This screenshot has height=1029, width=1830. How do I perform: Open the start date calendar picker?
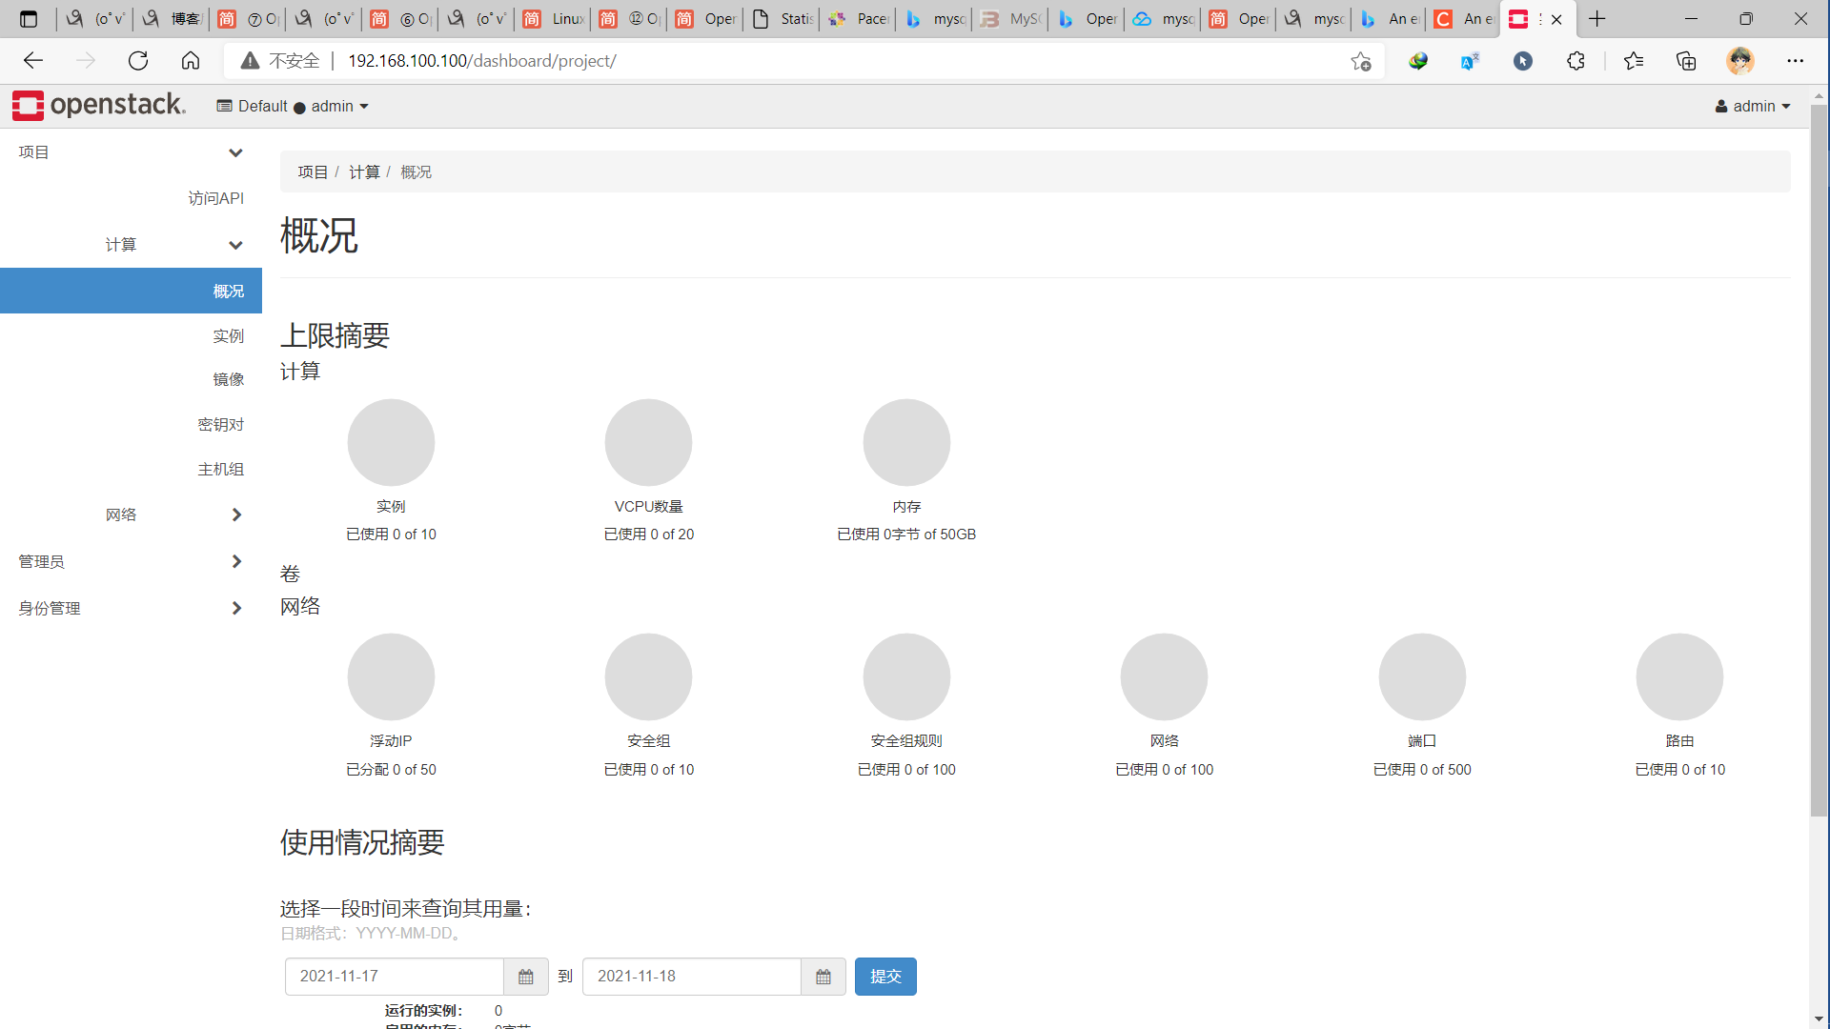click(525, 977)
